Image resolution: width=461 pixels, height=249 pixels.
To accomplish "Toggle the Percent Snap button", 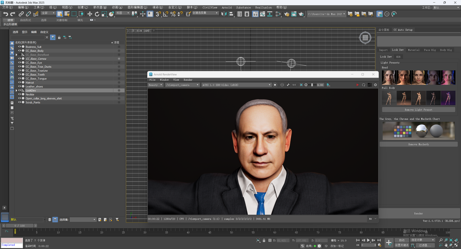I will [x=173, y=14].
